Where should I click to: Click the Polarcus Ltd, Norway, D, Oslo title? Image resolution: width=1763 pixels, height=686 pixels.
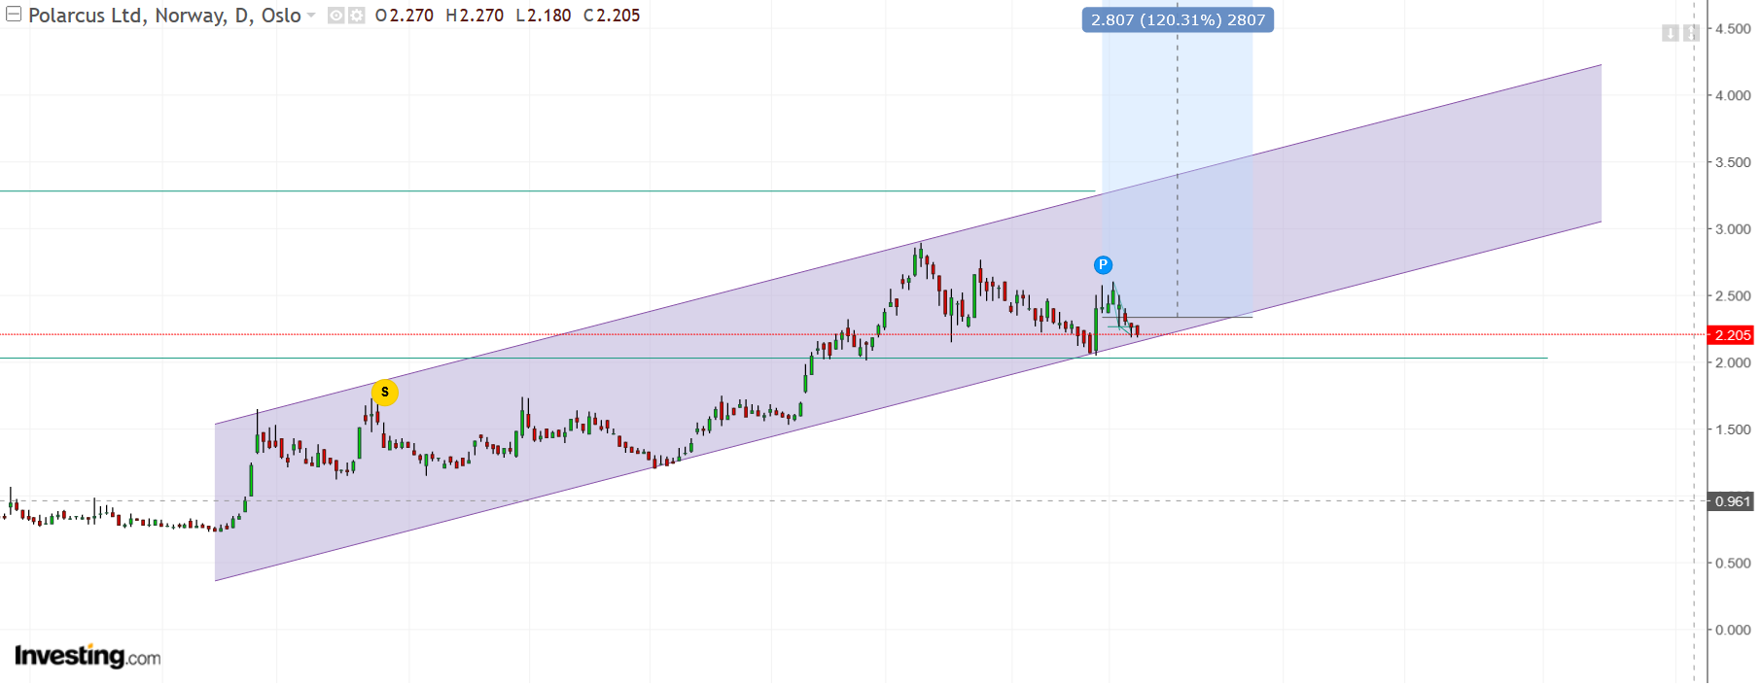164,16
